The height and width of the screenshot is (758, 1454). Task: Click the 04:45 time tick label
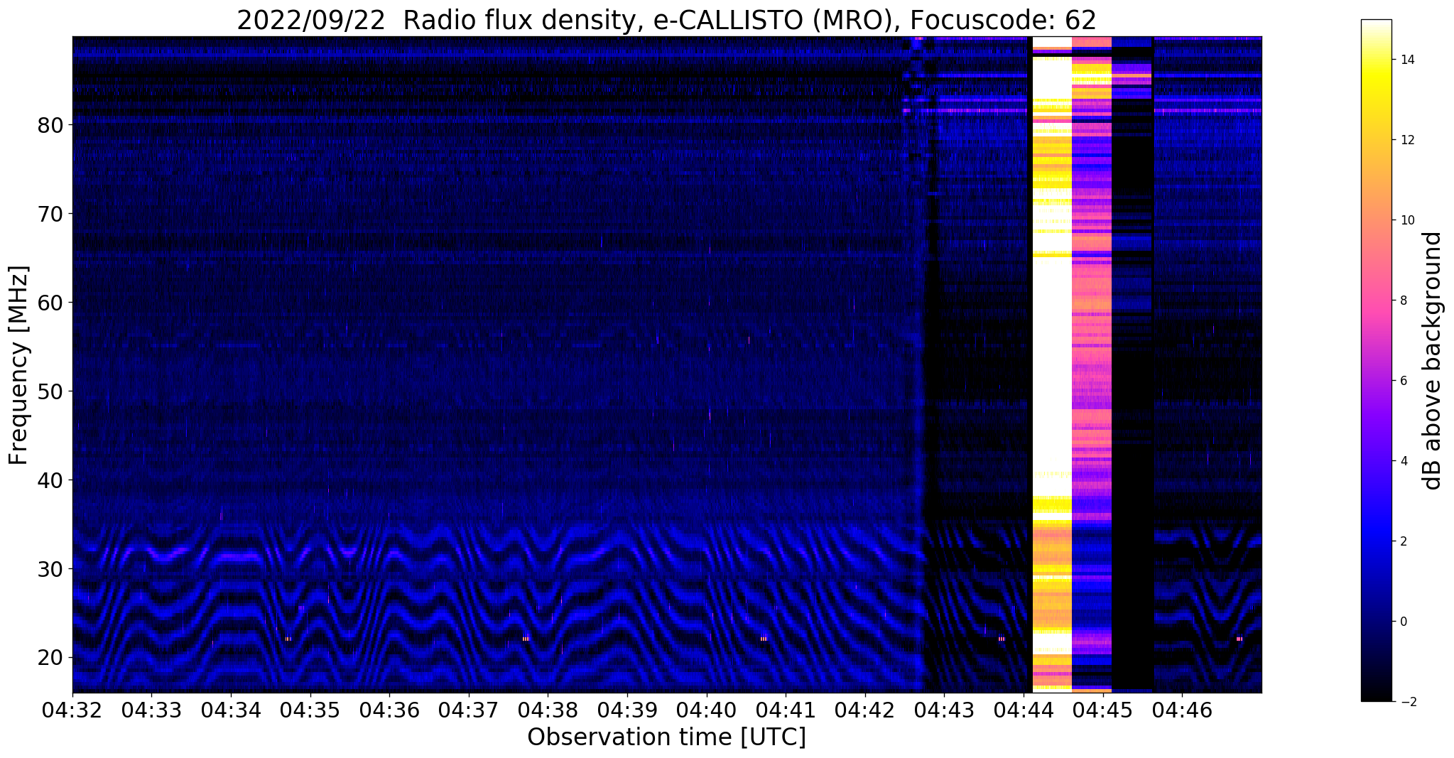click(1102, 710)
